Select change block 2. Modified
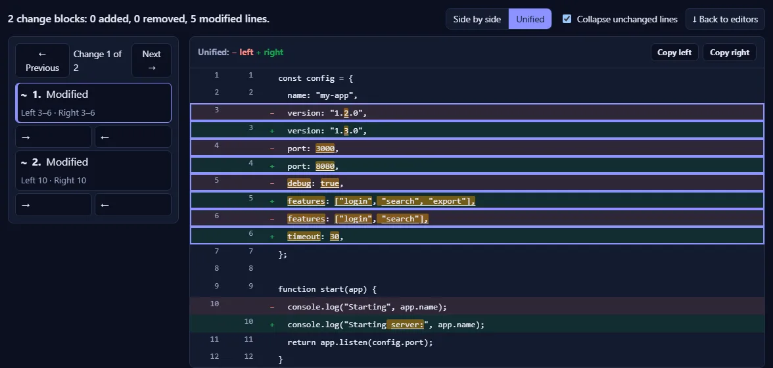This screenshot has height=368, width=773. [x=93, y=170]
